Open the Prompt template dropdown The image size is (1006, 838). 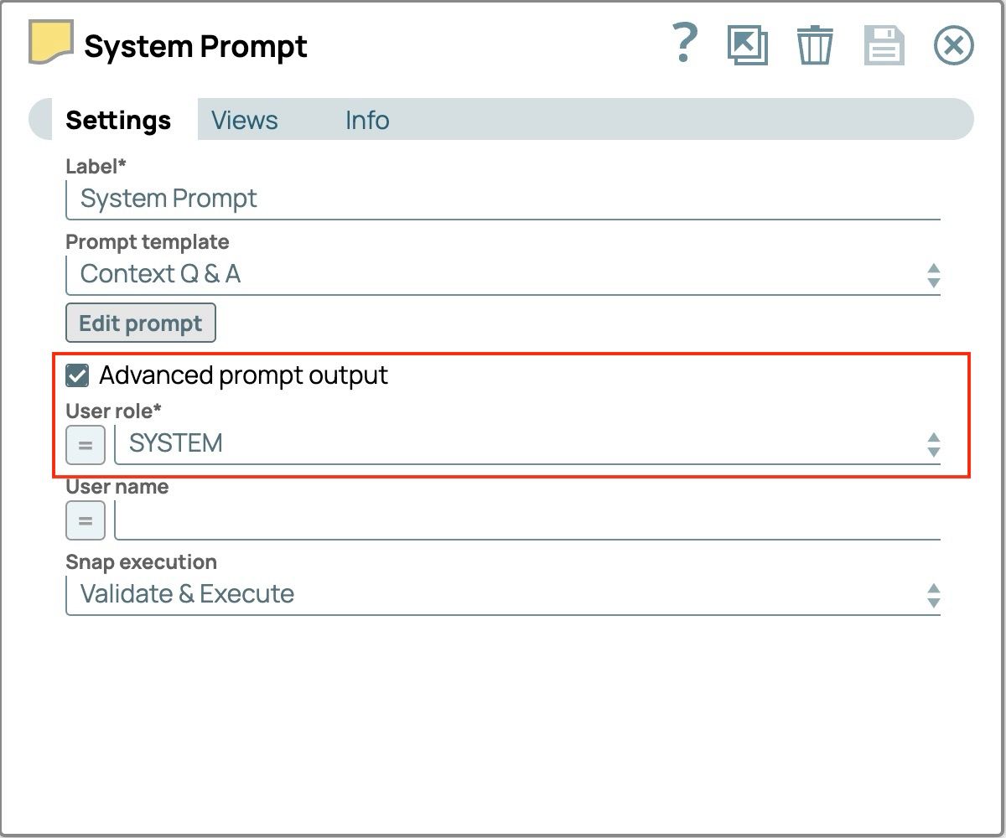point(503,275)
